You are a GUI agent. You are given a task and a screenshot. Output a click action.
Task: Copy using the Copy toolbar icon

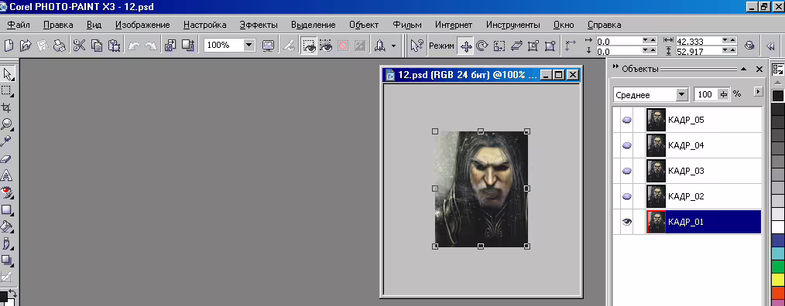click(97, 46)
